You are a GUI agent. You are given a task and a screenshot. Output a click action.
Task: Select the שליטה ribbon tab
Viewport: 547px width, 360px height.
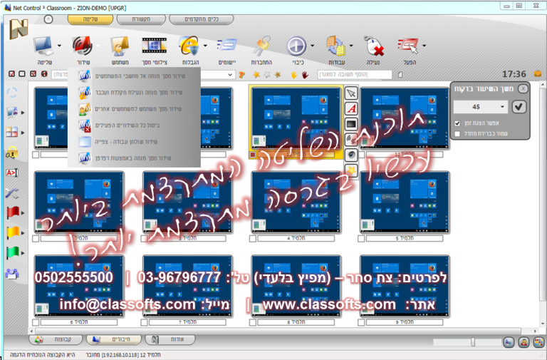click(90, 19)
